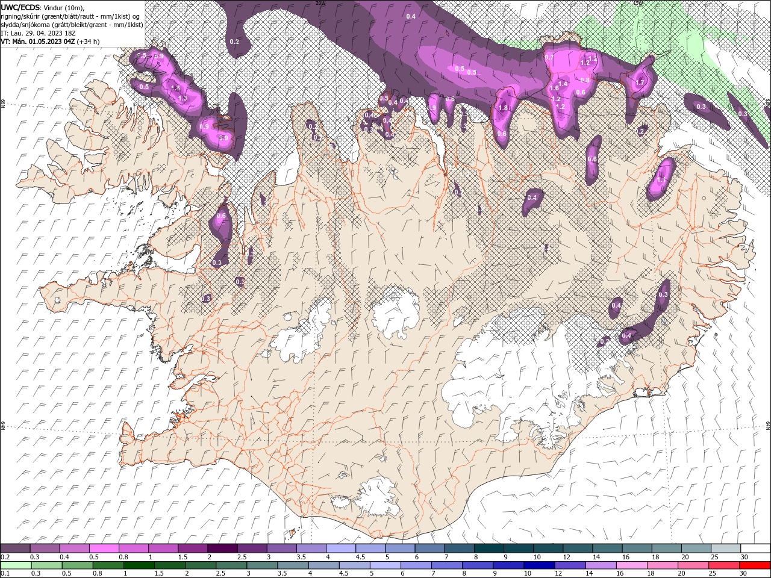
Task: Click the bright pink upper swatch between 0.5 and 0.8
Action: 104,548
